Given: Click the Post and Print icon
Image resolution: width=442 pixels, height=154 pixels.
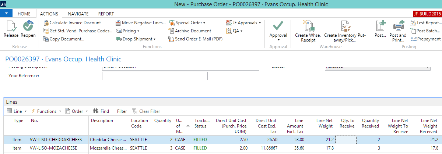Looking at the screenshot, I should click(398, 26).
